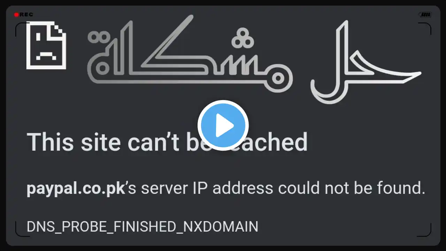Click the red REC recording dot

[16, 15]
